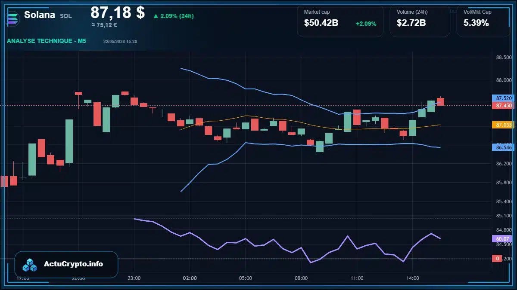Click the SOL ticker label
Image resolution: width=517 pixels, height=290 pixels.
(66, 16)
